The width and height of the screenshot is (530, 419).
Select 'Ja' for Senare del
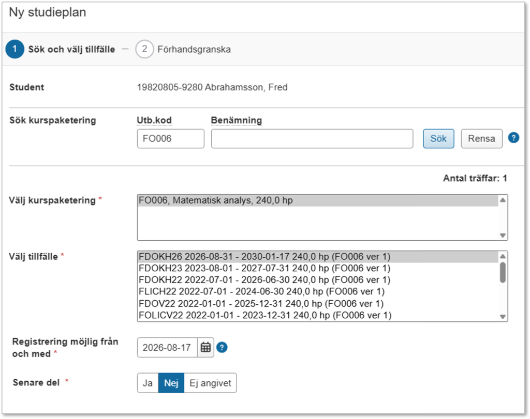tap(148, 383)
